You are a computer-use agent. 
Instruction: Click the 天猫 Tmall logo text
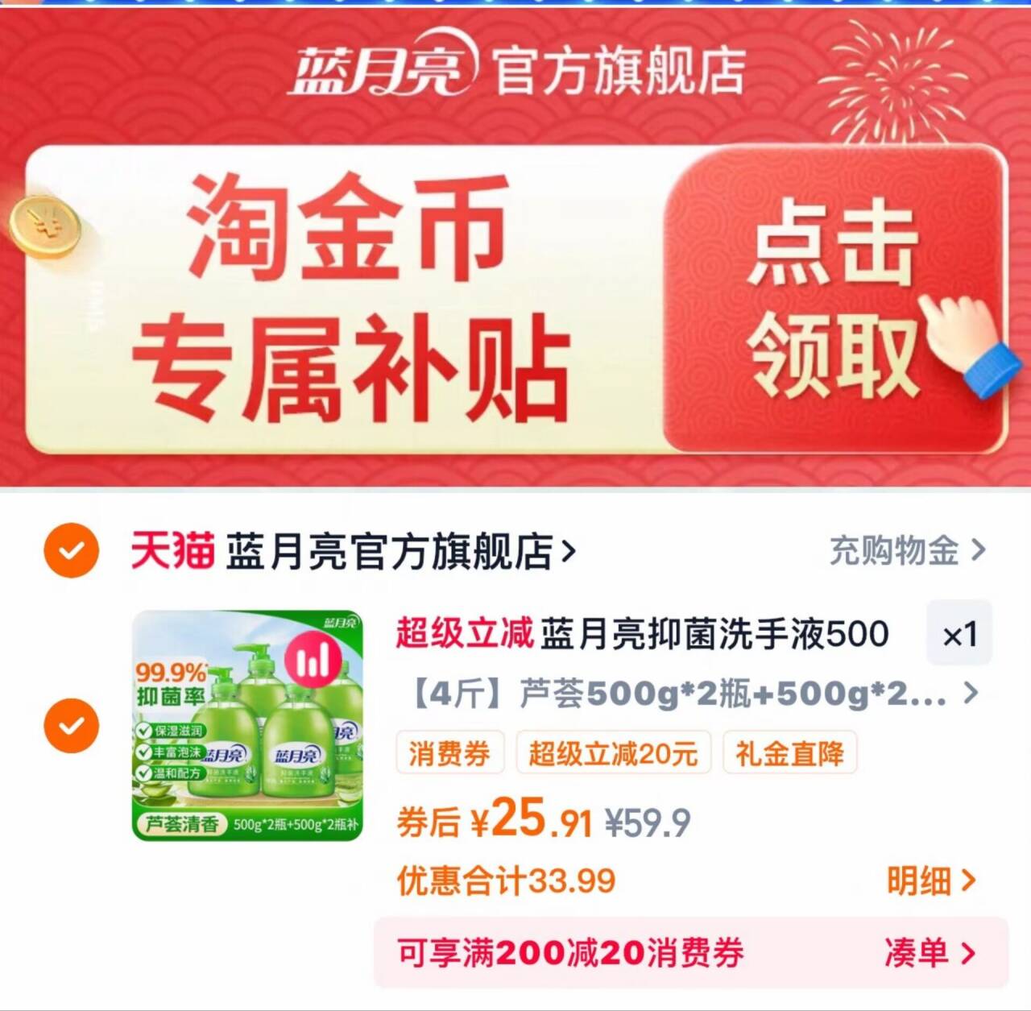pyautogui.click(x=173, y=551)
